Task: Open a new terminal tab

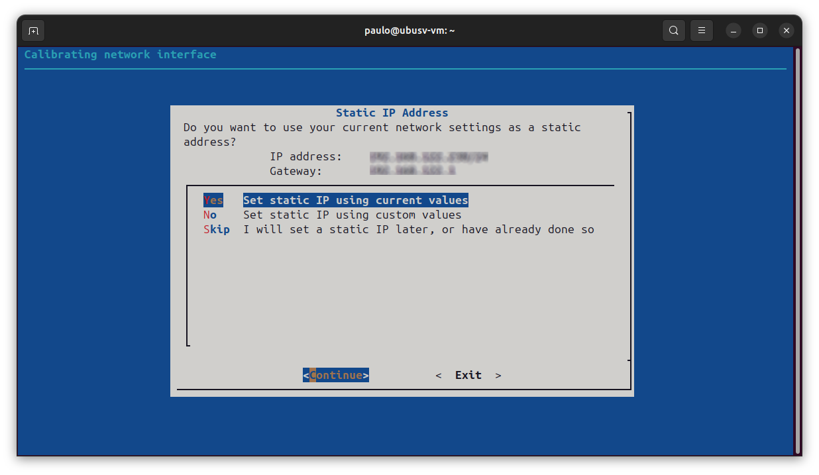Action: tap(32, 30)
